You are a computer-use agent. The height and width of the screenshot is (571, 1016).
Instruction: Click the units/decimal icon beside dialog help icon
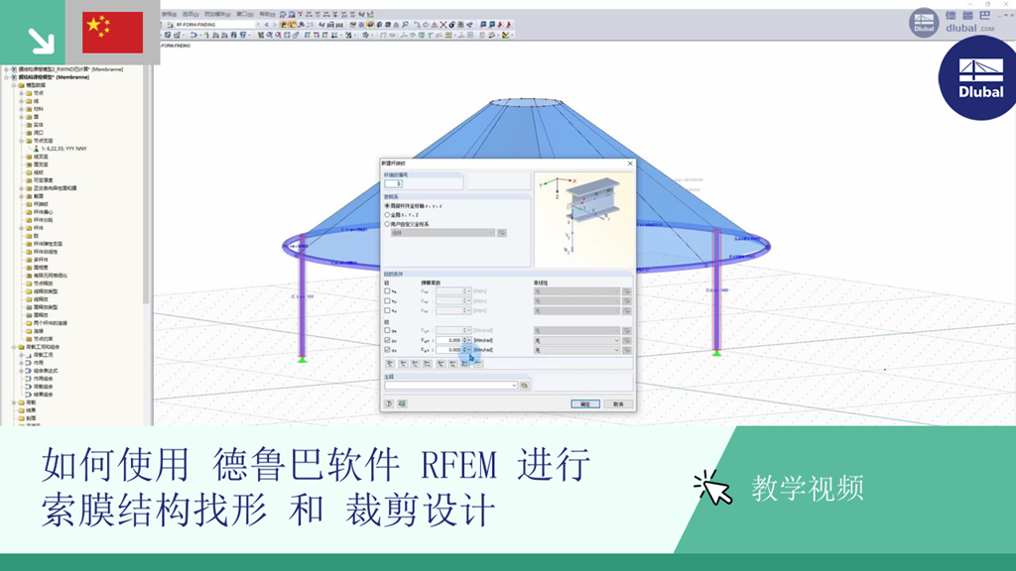coord(402,403)
